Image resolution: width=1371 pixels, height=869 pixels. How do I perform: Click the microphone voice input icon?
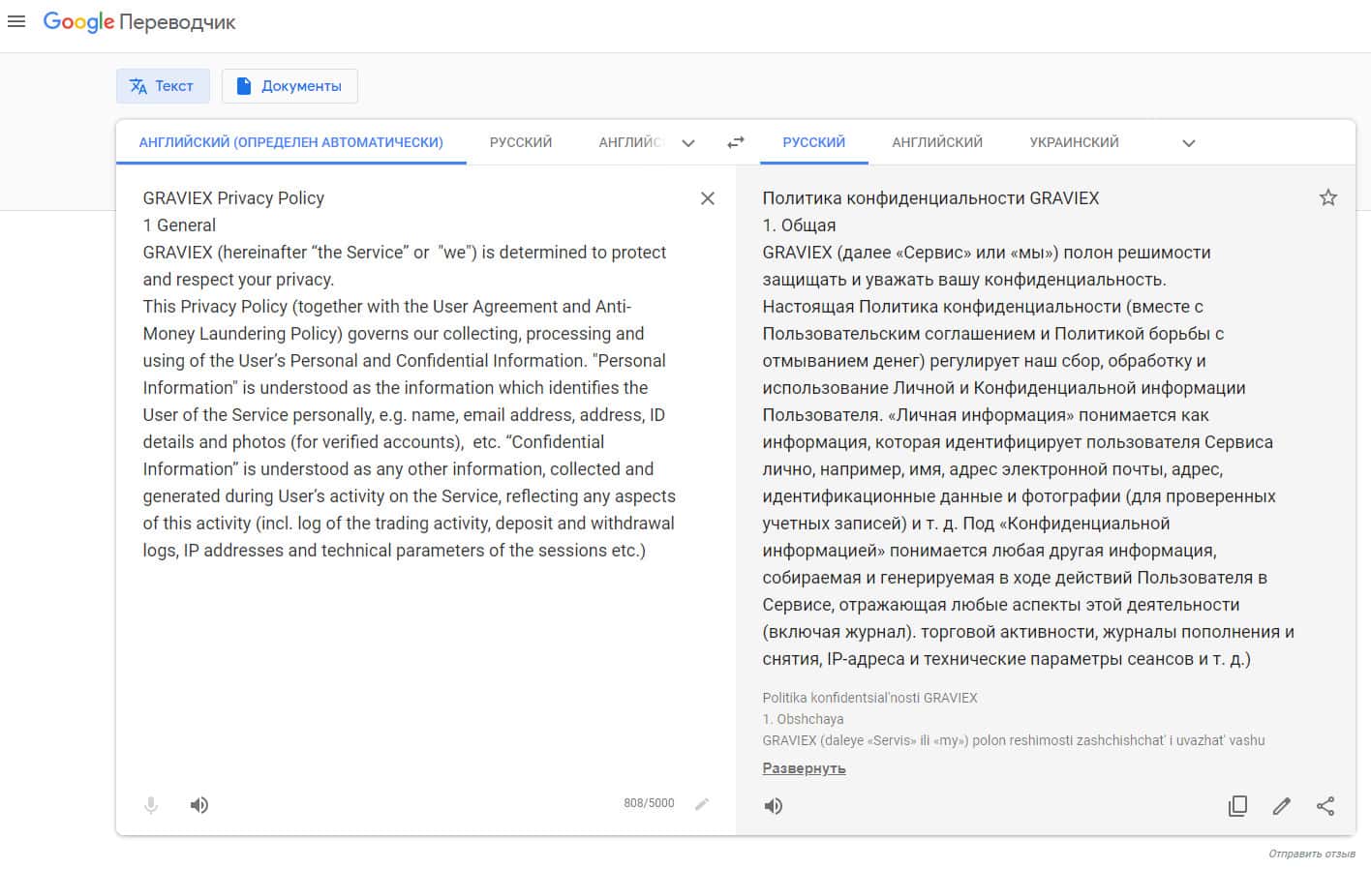[x=151, y=805]
